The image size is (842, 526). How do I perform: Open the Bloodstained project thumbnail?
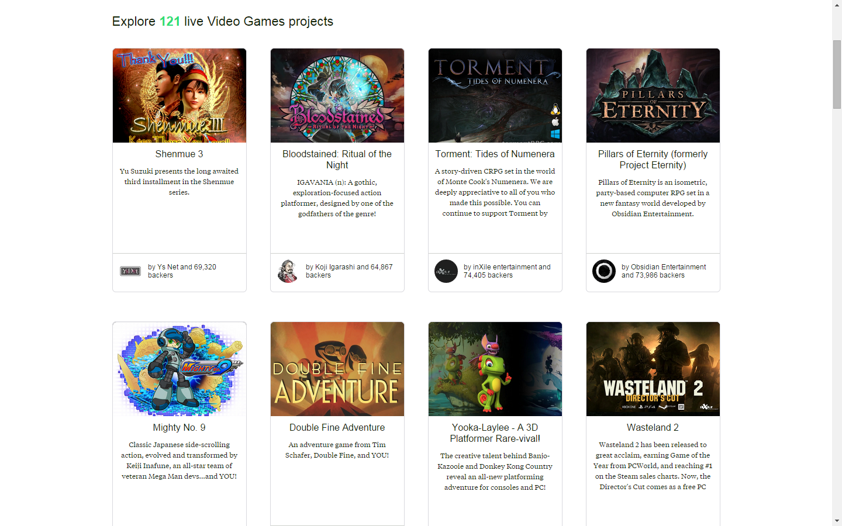click(337, 95)
